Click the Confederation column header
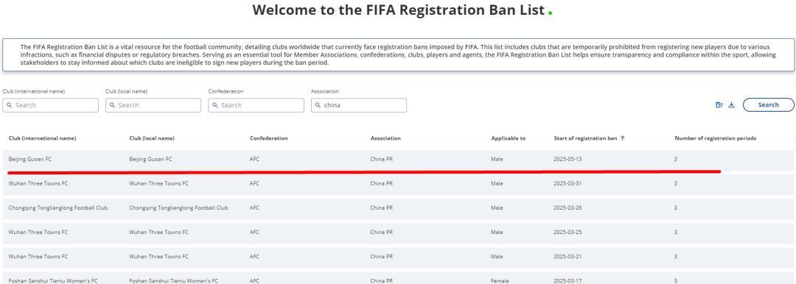The image size is (796, 284). click(x=268, y=138)
